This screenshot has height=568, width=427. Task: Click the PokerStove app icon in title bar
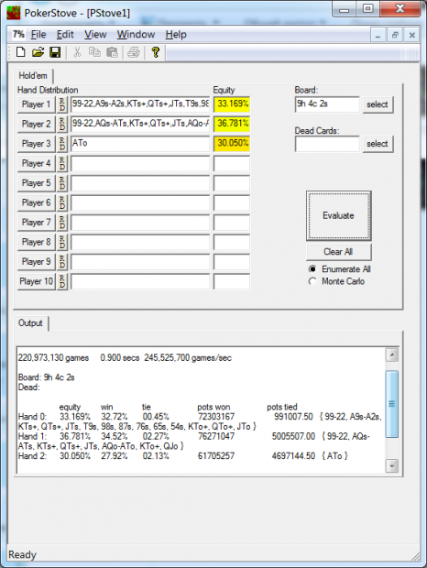point(14,13)
